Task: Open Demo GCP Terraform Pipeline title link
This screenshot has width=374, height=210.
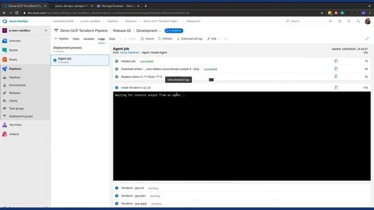Action: pyautogui.click(x=84, y=31)
